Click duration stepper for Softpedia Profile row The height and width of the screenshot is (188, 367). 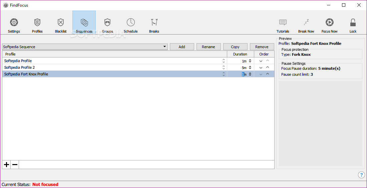(x=250, y=61)
